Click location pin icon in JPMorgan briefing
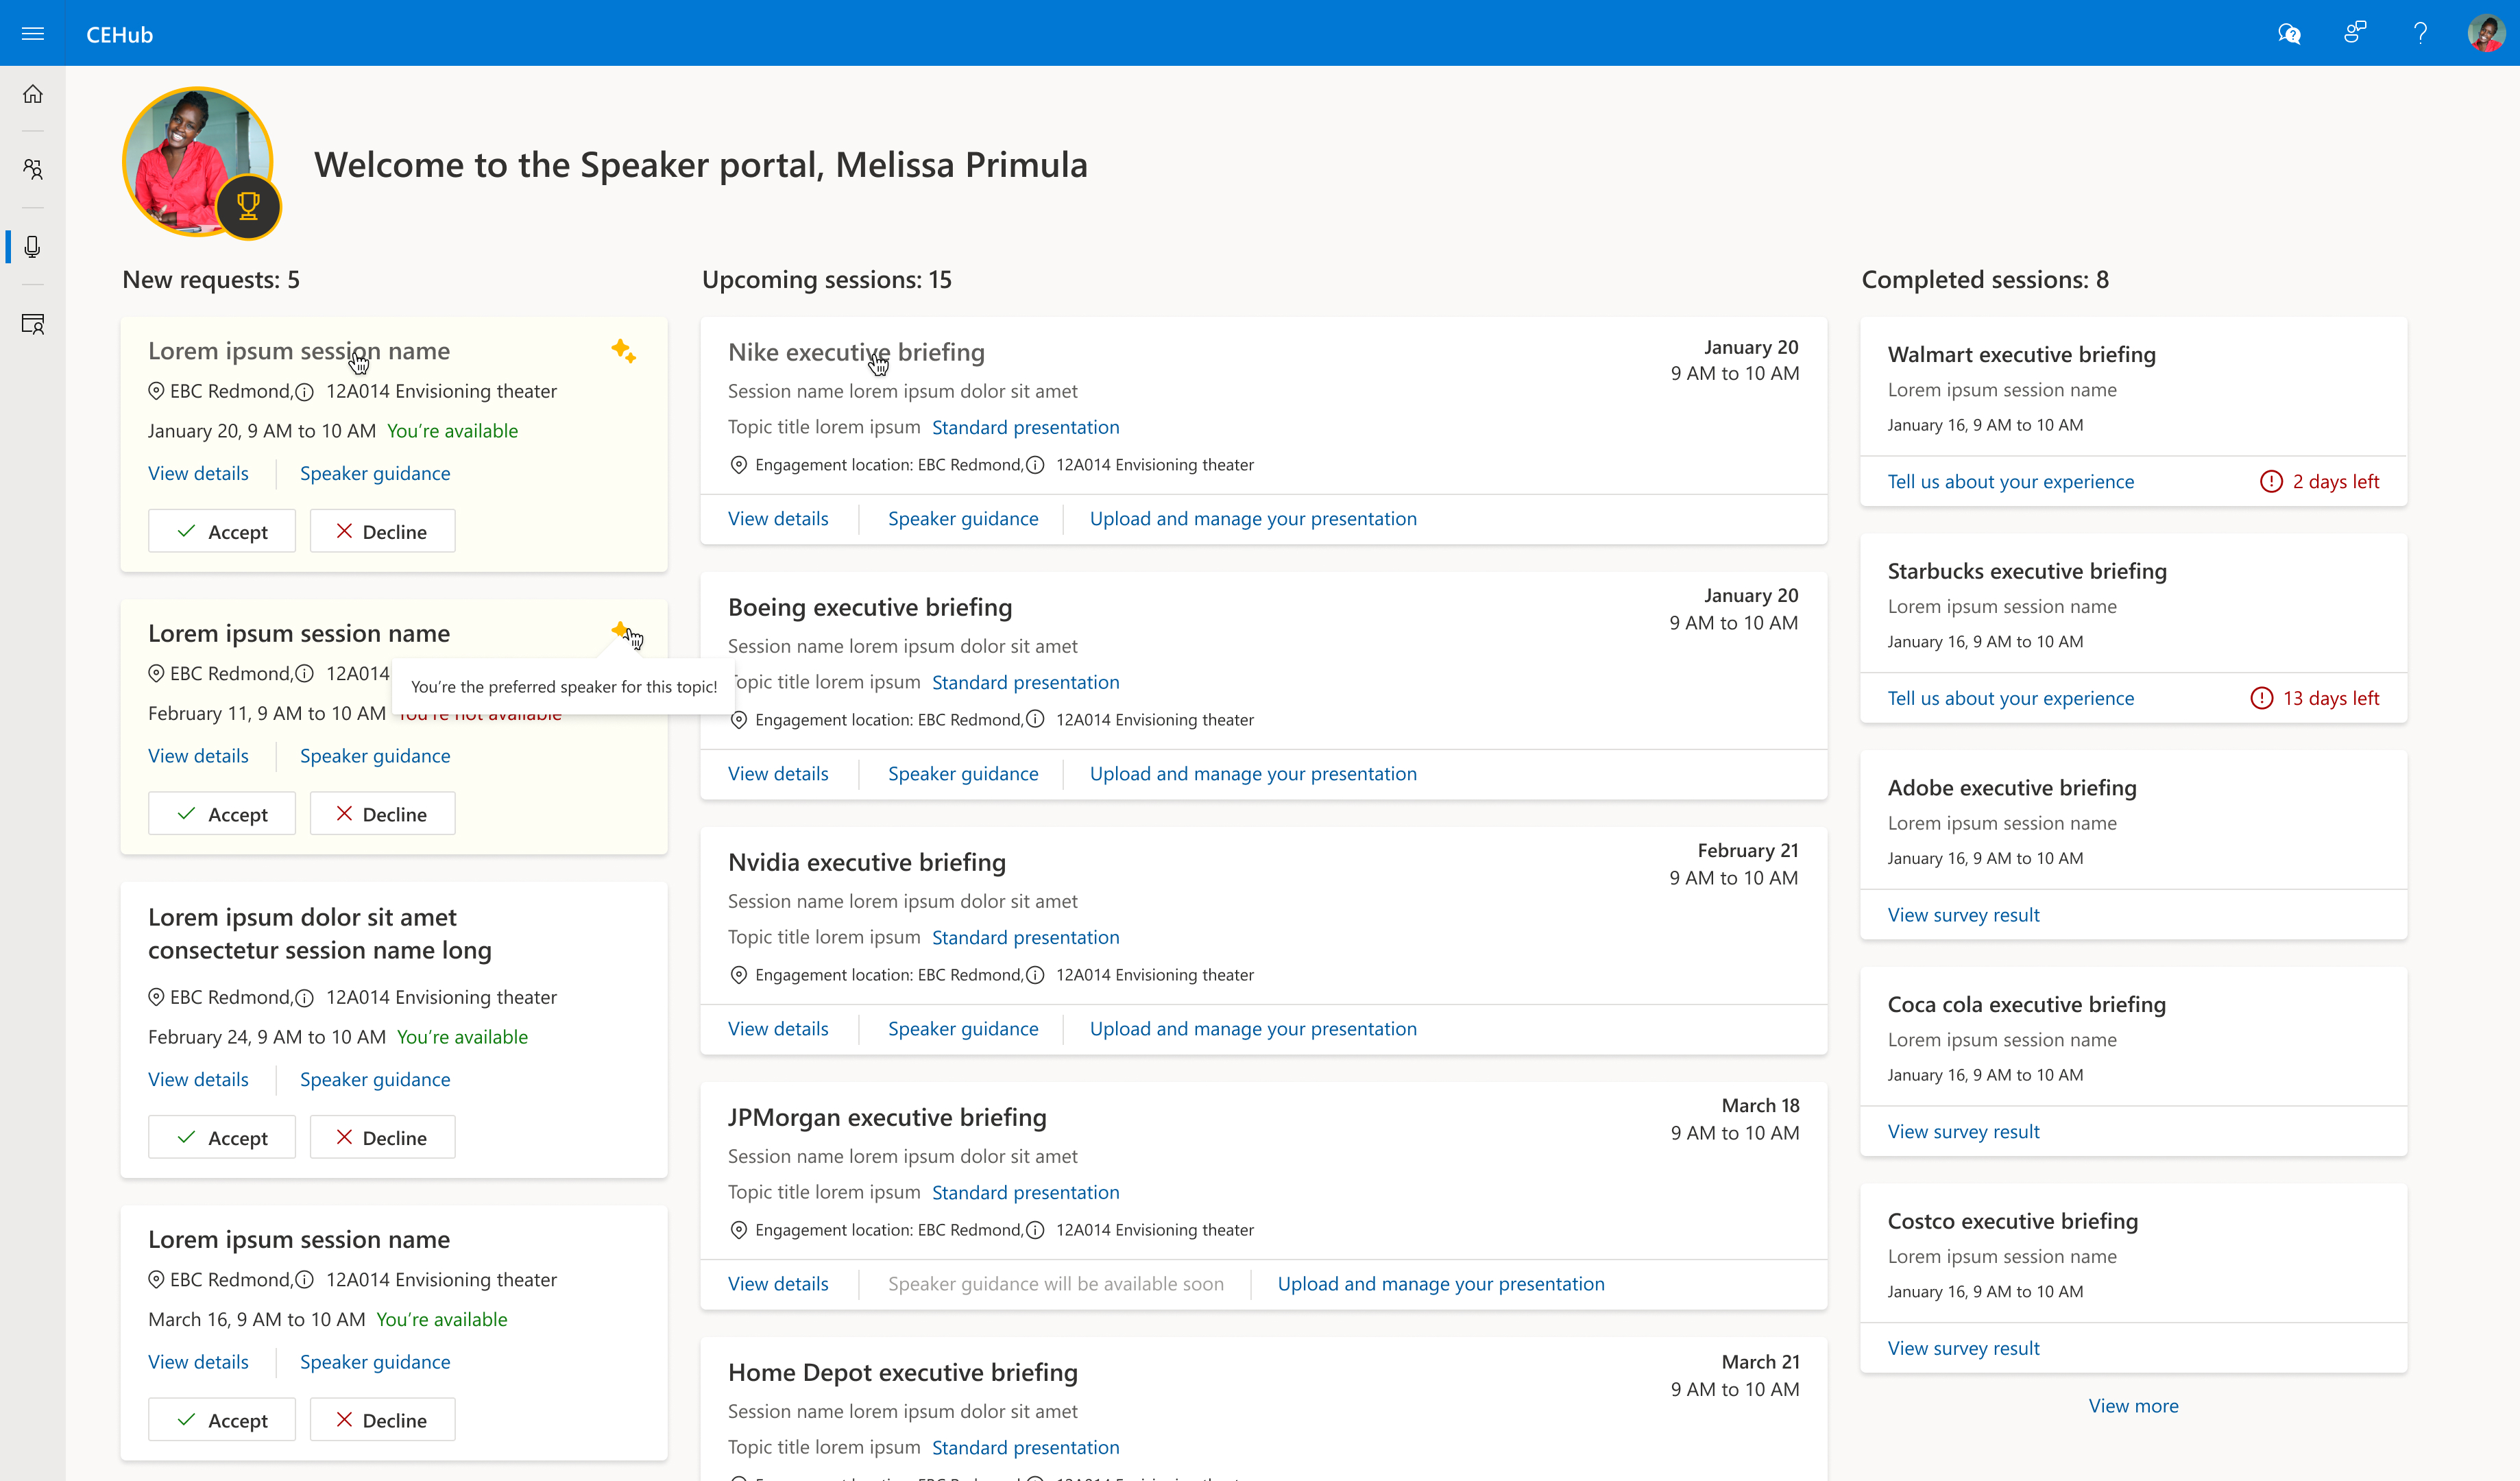Screen dimensions: 2520x1481 738,1230
